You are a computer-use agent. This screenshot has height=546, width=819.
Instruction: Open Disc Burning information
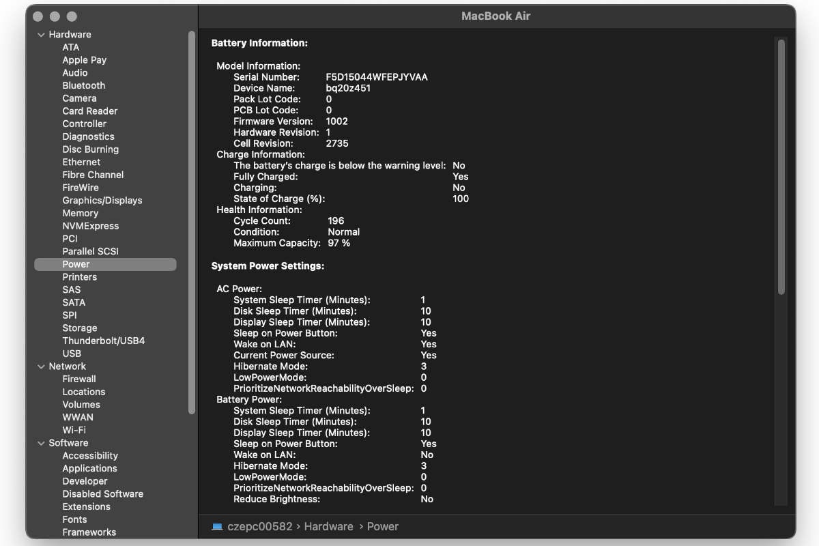(91, 149)
